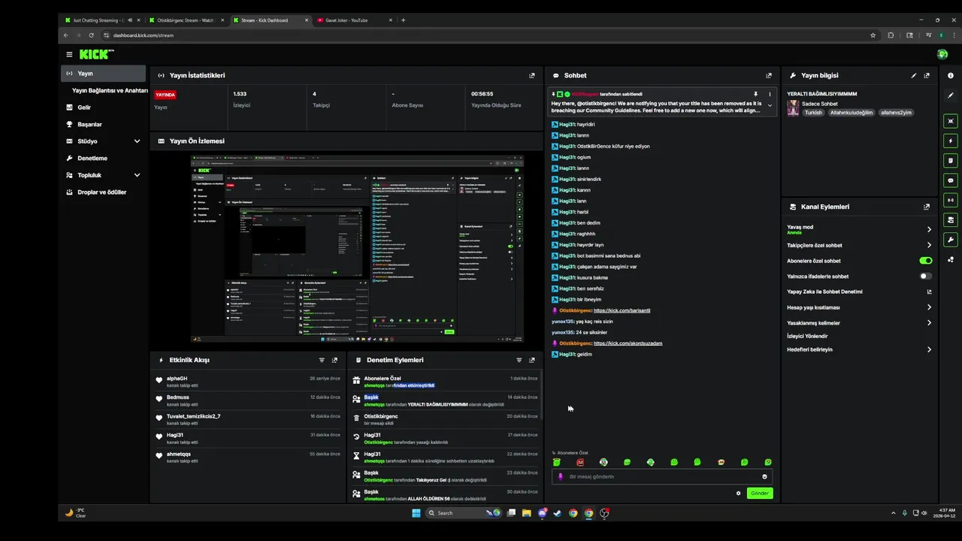Click the Turkish tag chip
962x541 pixels.
click(x=814, y=113)
